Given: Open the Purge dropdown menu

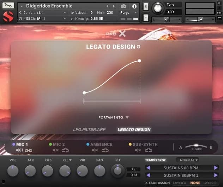Looking at the screenshot, I should tap(127, 12).
